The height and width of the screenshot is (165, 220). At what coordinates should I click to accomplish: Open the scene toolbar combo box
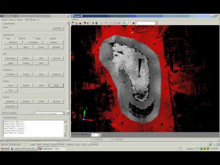point(147,23)
